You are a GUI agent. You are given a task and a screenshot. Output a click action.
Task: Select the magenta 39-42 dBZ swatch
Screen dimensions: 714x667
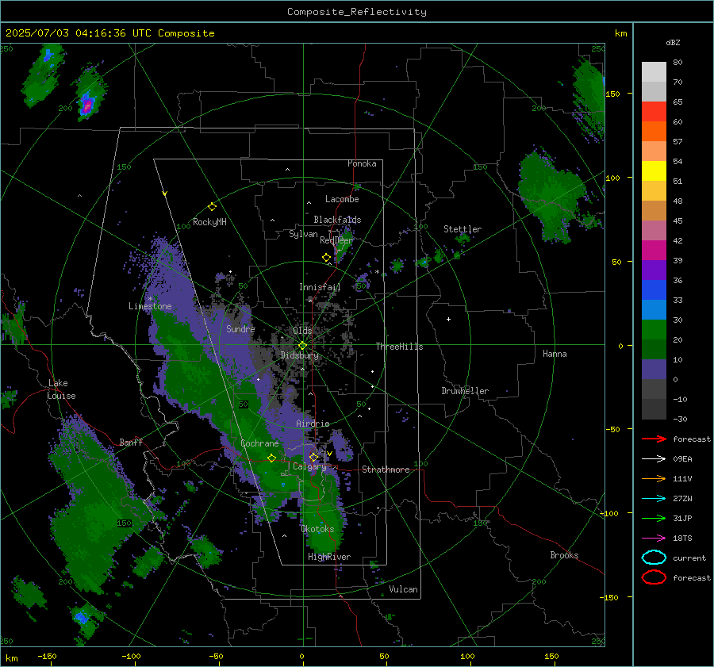654,251
